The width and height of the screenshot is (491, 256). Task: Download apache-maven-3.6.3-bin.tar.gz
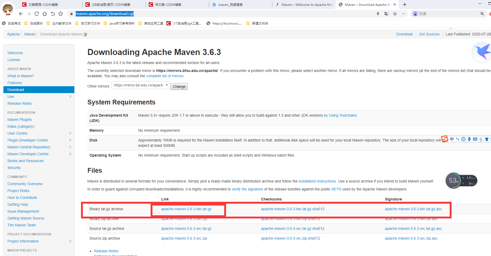(x=186, y=209)
